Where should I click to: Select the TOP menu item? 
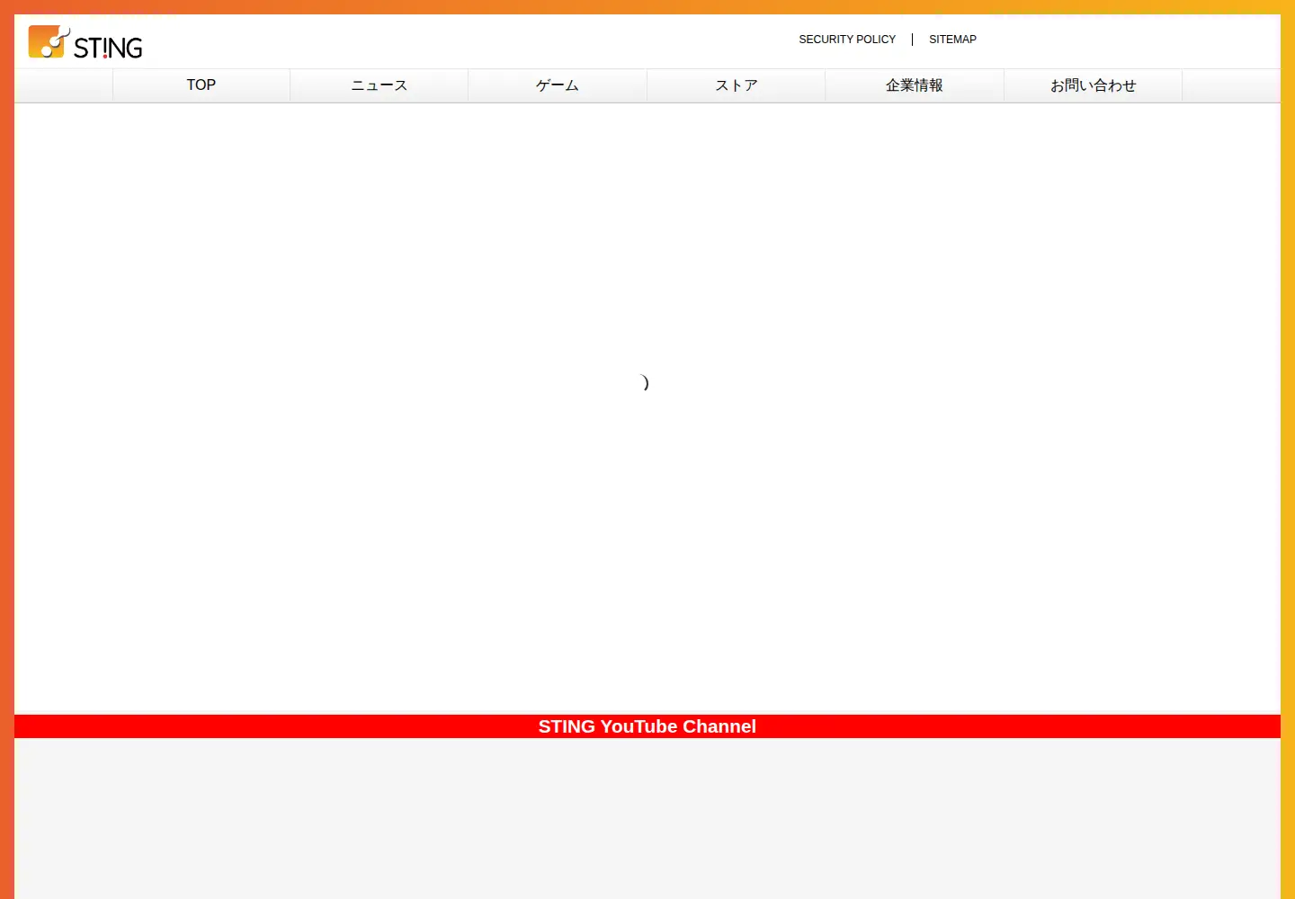tap(201, 85)
